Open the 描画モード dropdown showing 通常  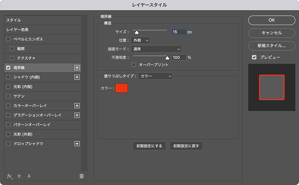[x=156, y=49]
